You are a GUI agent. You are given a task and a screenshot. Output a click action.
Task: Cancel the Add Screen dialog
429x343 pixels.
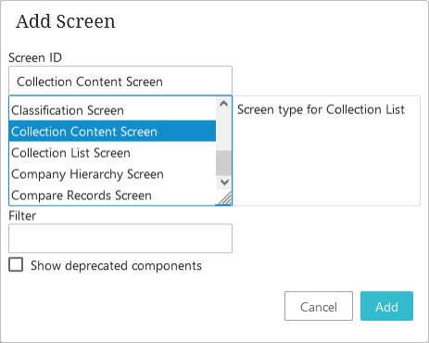pyautogui.click(x=319, y=306)
